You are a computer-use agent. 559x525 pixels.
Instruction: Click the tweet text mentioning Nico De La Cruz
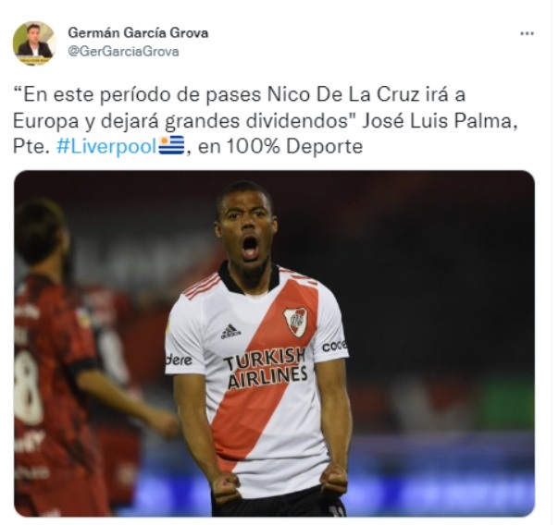point(266,120)
